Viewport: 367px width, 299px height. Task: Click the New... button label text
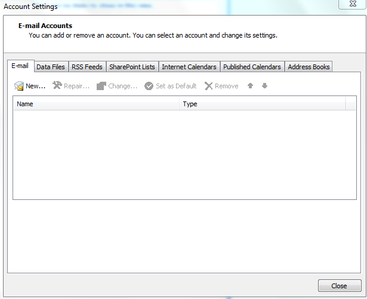pyautogui.click(x=35, y=86)
